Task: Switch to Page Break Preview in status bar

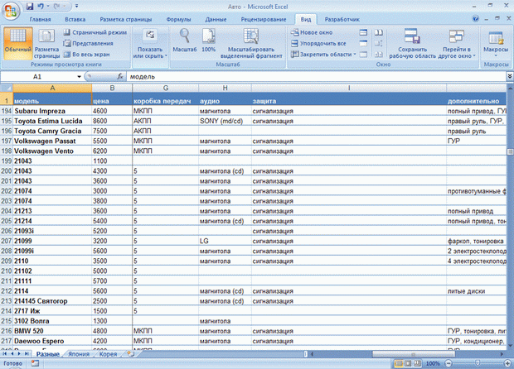Action: pos(417,363)
